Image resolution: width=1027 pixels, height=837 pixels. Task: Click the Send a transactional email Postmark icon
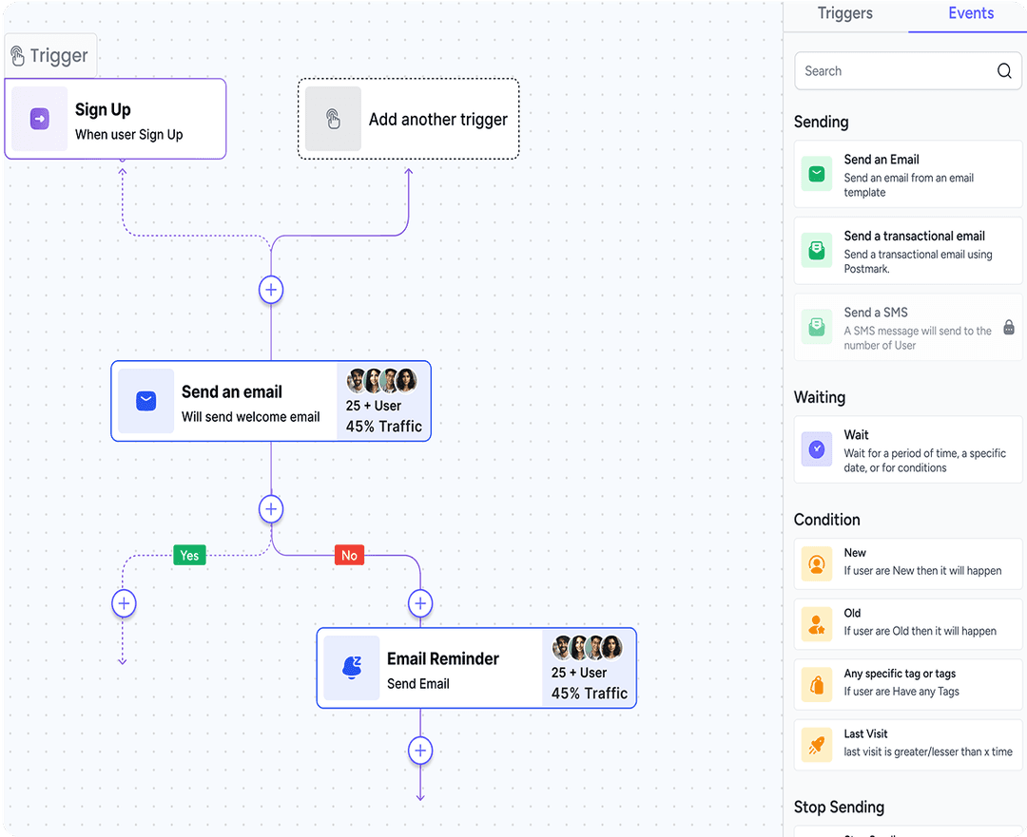[816, 250]
